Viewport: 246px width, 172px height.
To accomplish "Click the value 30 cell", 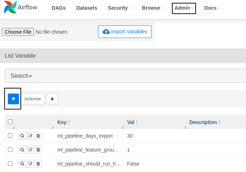I will [130, 136].
